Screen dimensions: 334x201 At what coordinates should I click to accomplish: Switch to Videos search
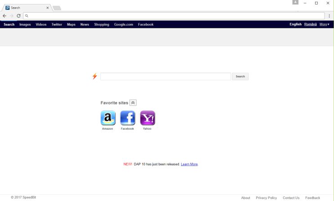(41, 25)
